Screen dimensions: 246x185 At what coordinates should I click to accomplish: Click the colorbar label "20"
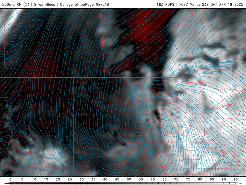coord(58,179)
